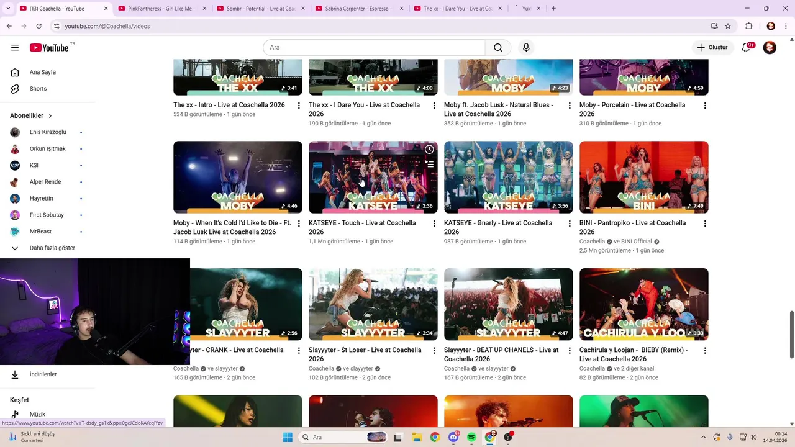Screen dimensions: 795x447
Task: Go back in browser history
Action: 9,26
